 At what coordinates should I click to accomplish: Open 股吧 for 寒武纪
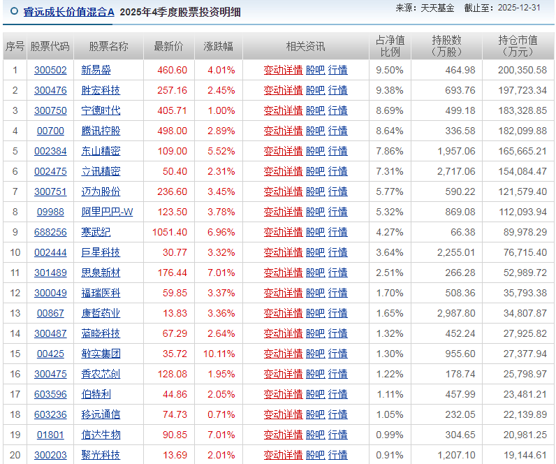coord(315,232)
